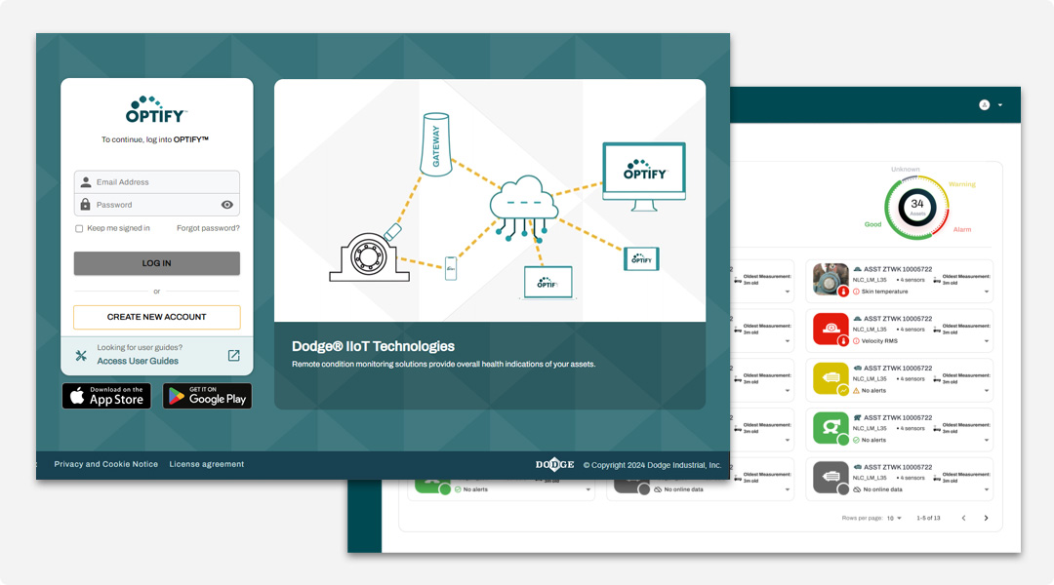This screenshot has width=1054, height=585.
Task: Click the tools icon beside user guides
Action: (x=81, y=355)
